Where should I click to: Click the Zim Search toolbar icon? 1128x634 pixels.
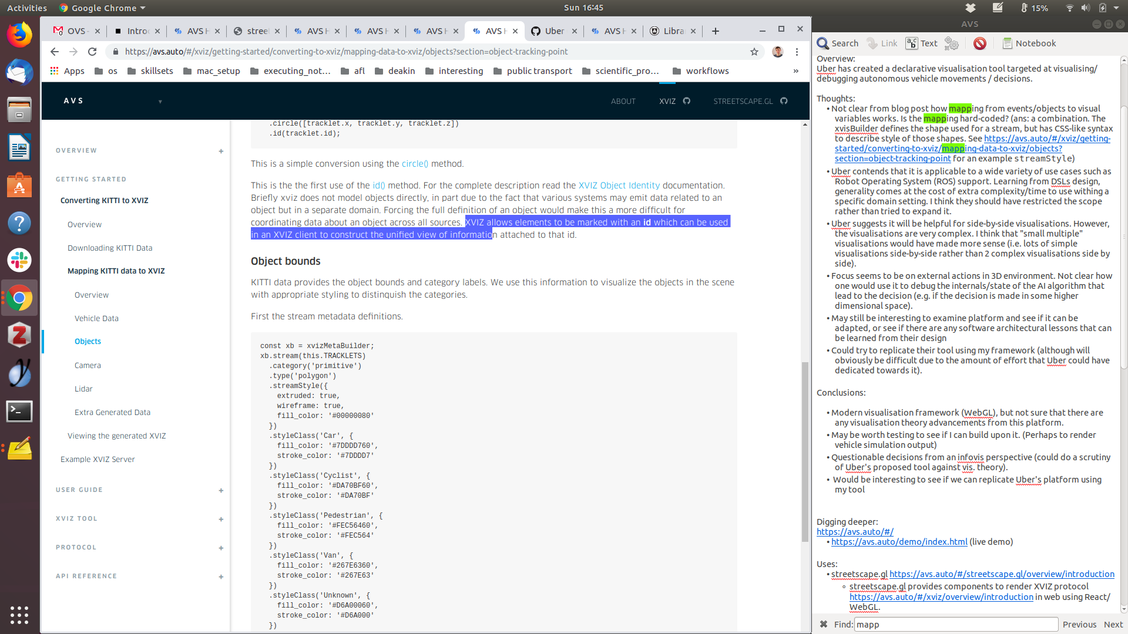click(837, 43)
